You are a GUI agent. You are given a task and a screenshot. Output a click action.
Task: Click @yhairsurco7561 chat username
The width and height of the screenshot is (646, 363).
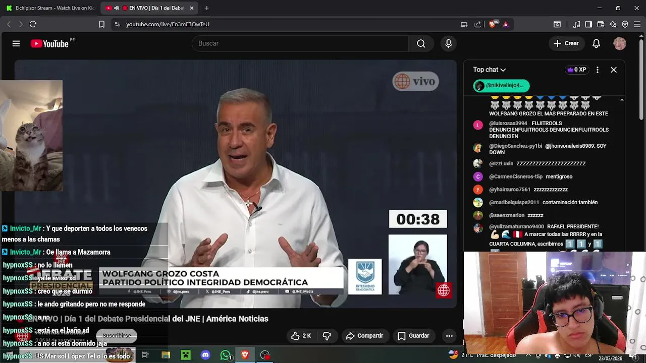coord(510,190)
